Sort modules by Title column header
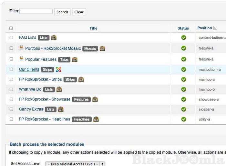Image resolution: width=226 pixels, height=166 pixels. [93, 28]
